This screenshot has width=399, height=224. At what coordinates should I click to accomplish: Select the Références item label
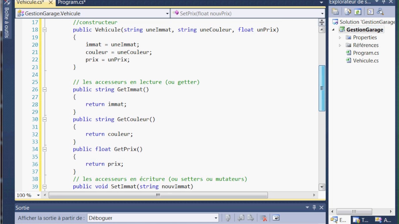point(366,45)
